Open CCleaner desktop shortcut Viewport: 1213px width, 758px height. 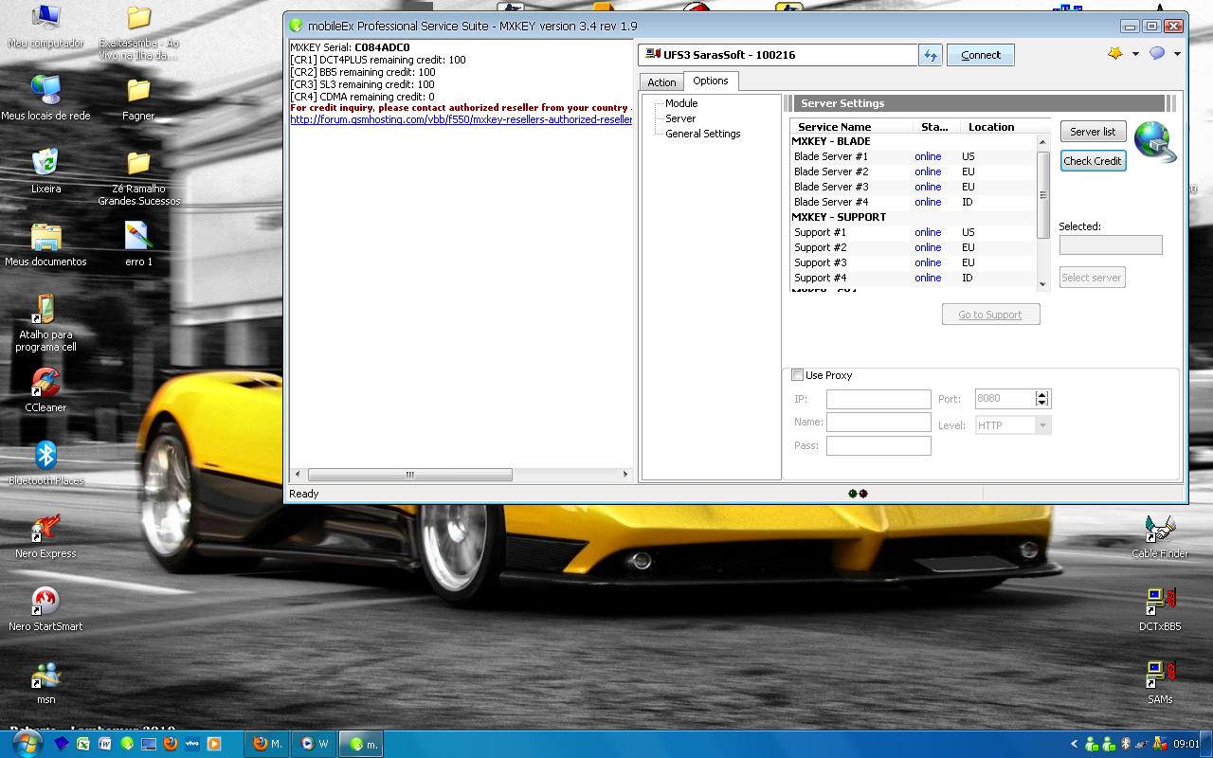45,384
